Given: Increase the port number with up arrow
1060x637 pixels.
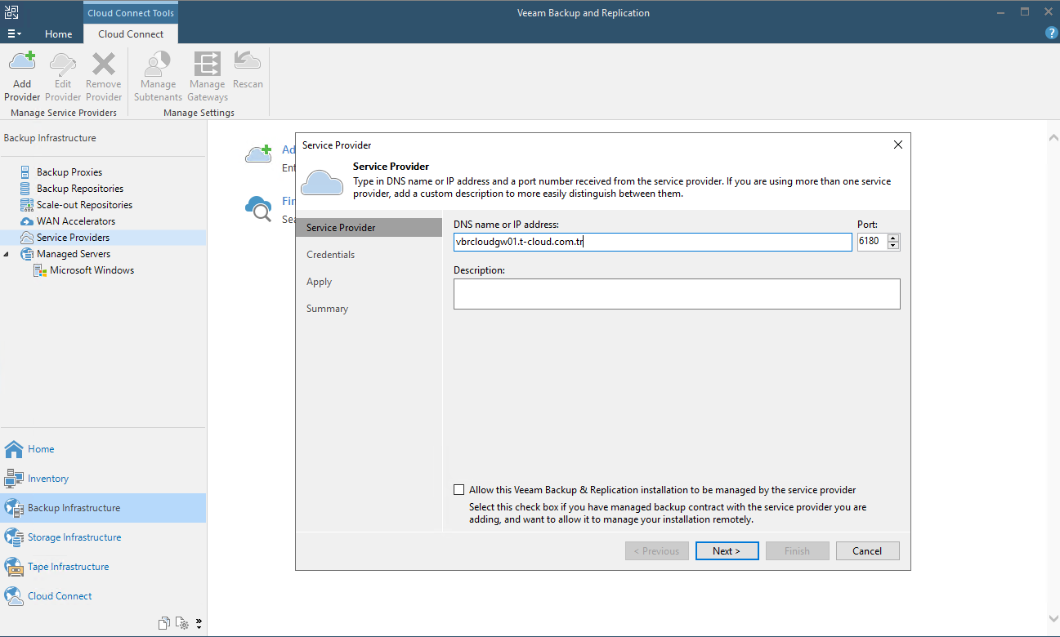Looking at the screenshot, I should (x=893, y=238).
